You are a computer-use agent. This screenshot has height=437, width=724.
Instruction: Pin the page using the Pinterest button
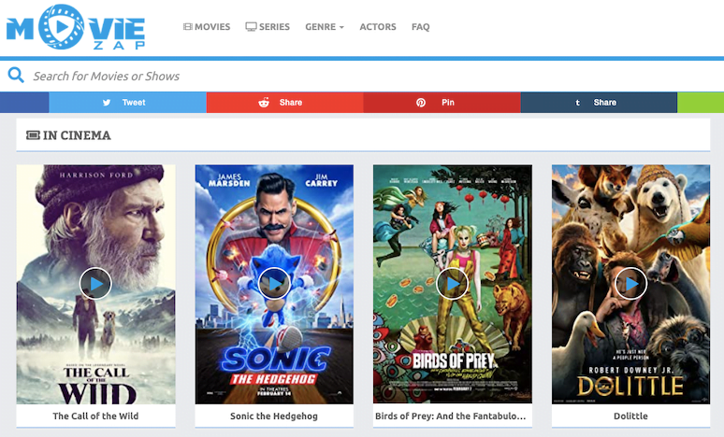[x=442, y=103]
